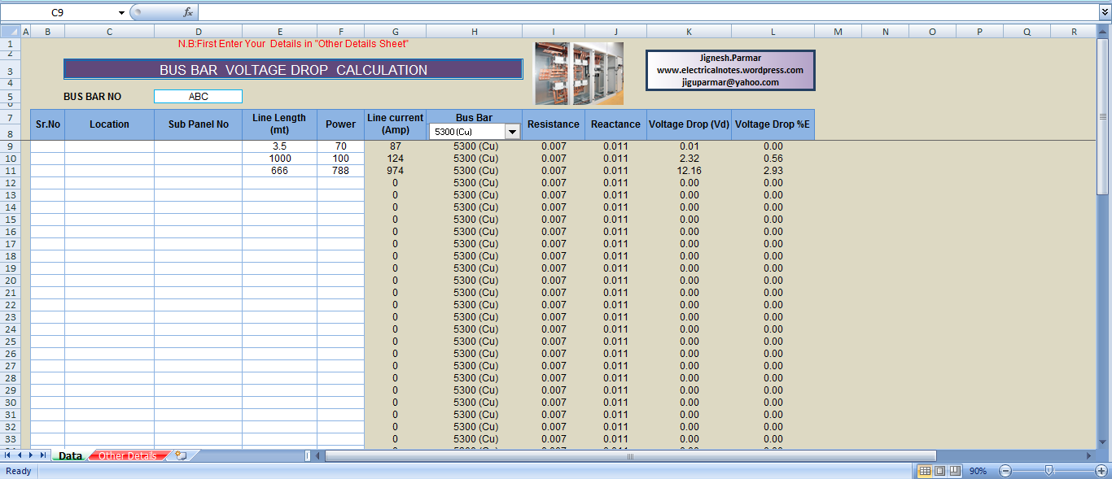Switch to the Other Details sheet tab
The width and height of the screenshot is (1112, 479).
click(x=127, y=456)
